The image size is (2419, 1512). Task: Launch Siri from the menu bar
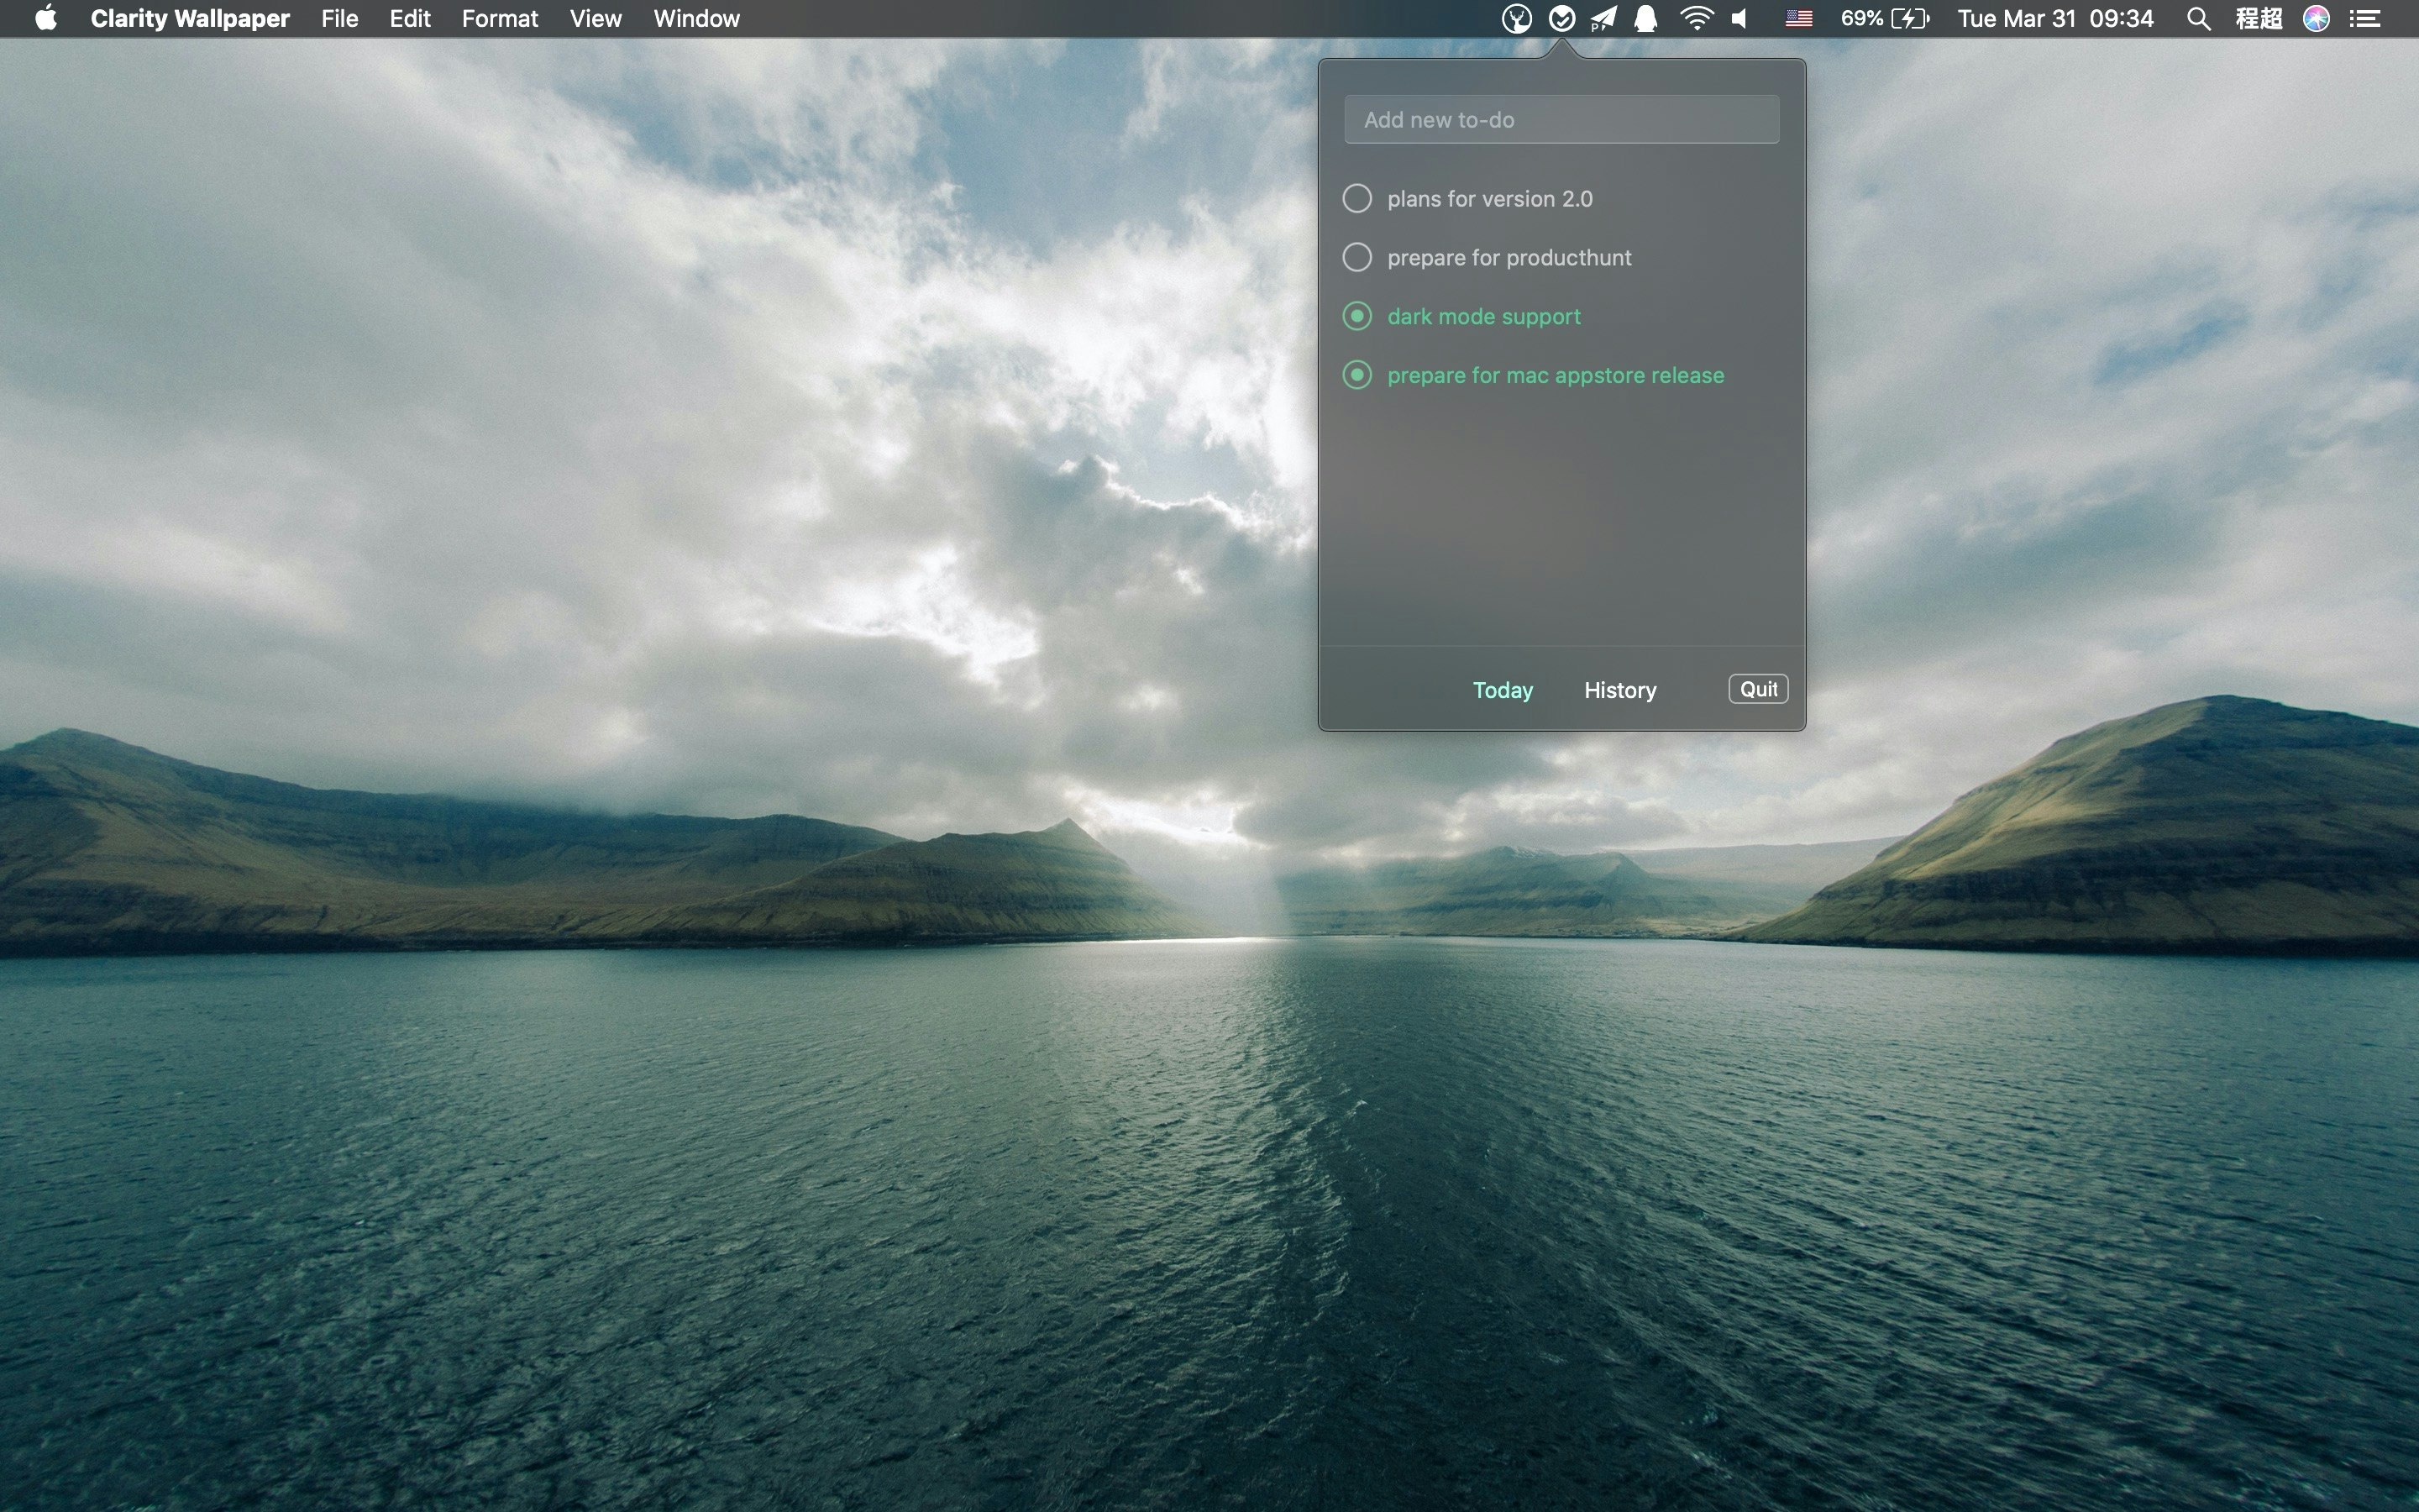(2316, 19)
